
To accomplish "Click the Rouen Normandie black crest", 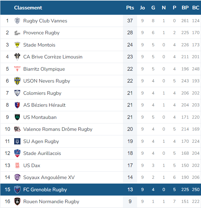I will 17,201.
